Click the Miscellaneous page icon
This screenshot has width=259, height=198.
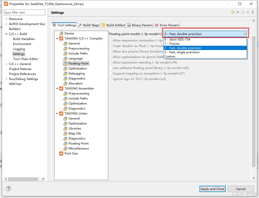tap(65, 148)
